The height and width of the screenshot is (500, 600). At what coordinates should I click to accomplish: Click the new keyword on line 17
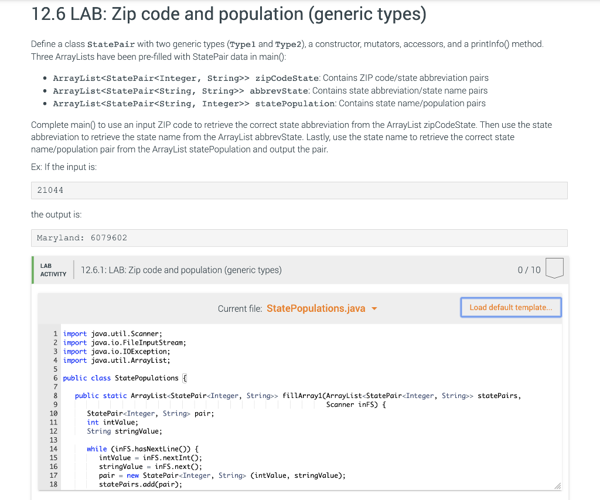click(132, 475)
